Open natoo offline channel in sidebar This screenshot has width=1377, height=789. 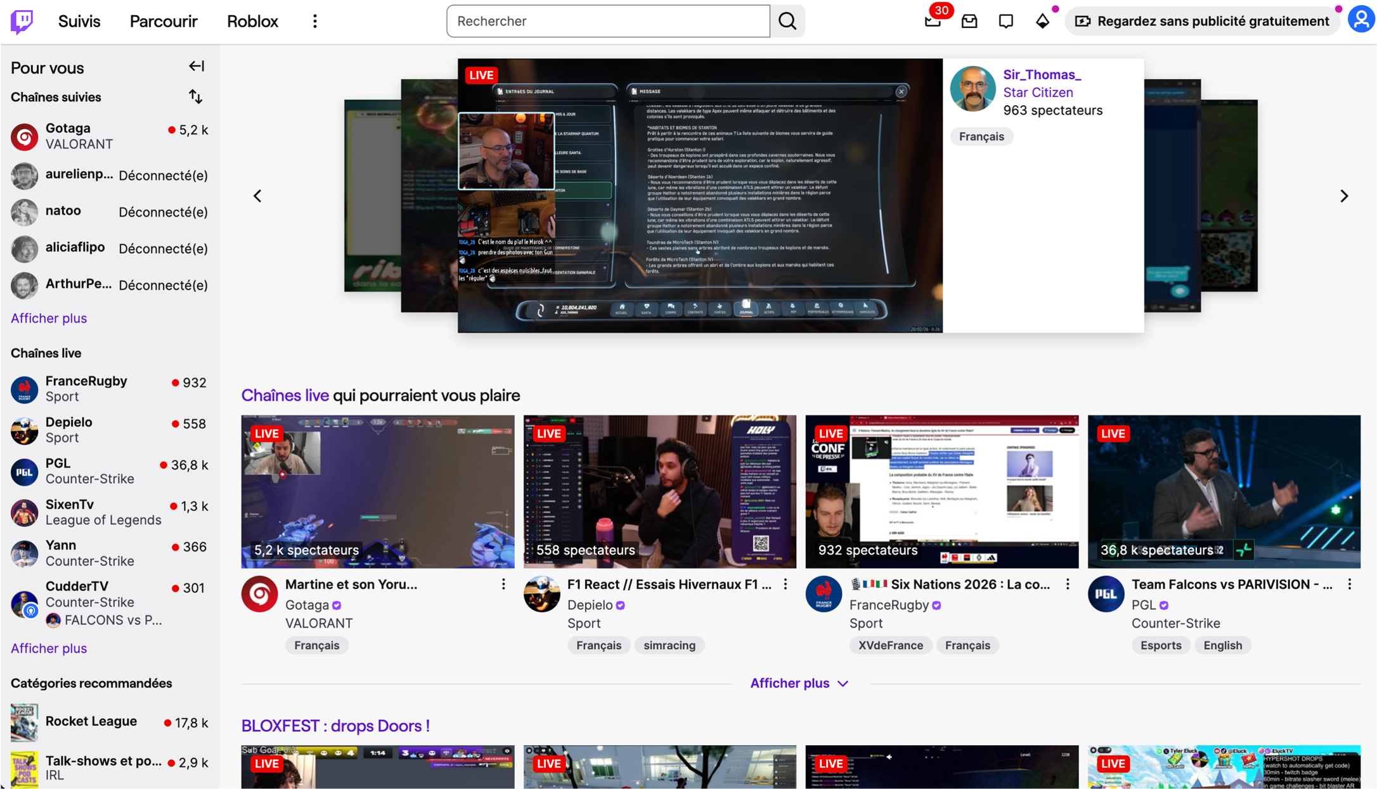[109, 212]
